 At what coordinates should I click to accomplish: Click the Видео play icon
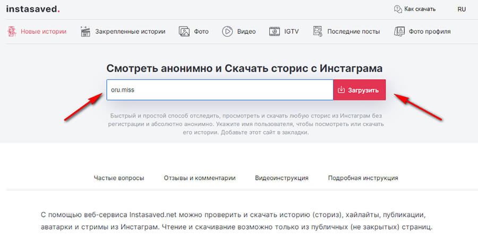point(228,31)
